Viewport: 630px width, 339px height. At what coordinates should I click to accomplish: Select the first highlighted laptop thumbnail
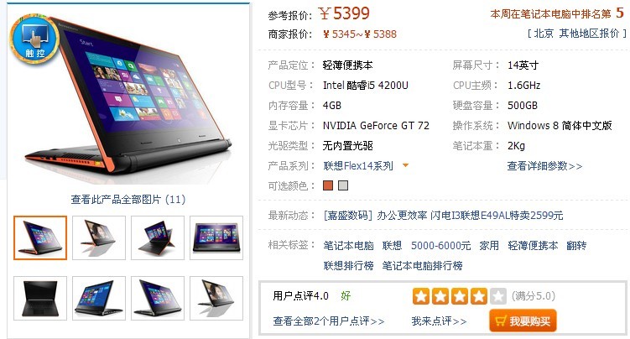point(40,237)
